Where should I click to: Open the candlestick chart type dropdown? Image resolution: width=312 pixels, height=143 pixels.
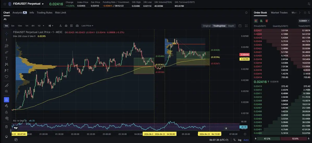pyautogui.click(x=51, y=26)
